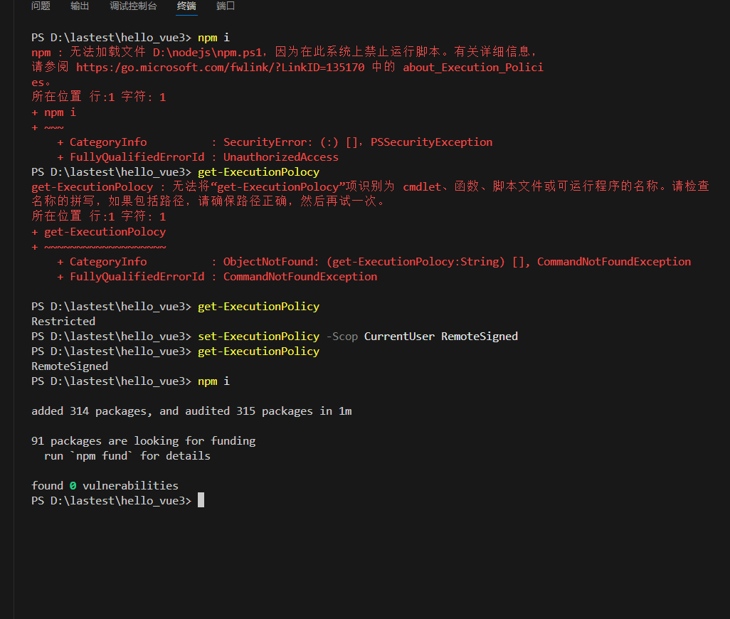Click the D:\nodejs\npm.ps1 file path
Screen dimensions: 730x619
point(196,52)
